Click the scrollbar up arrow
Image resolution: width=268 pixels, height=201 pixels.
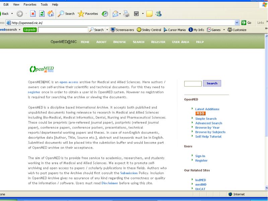[266, 36]
